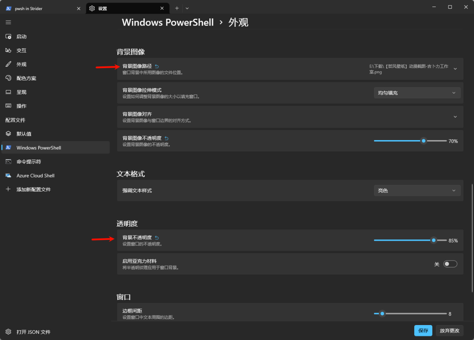
Task: Open the 呈现 settings page
Action: (x=56, y=92)
